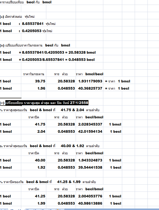Click the divisor 20.58328 in the 41.25 row
This screenshot has height=210, width=159.
point(66,196)
